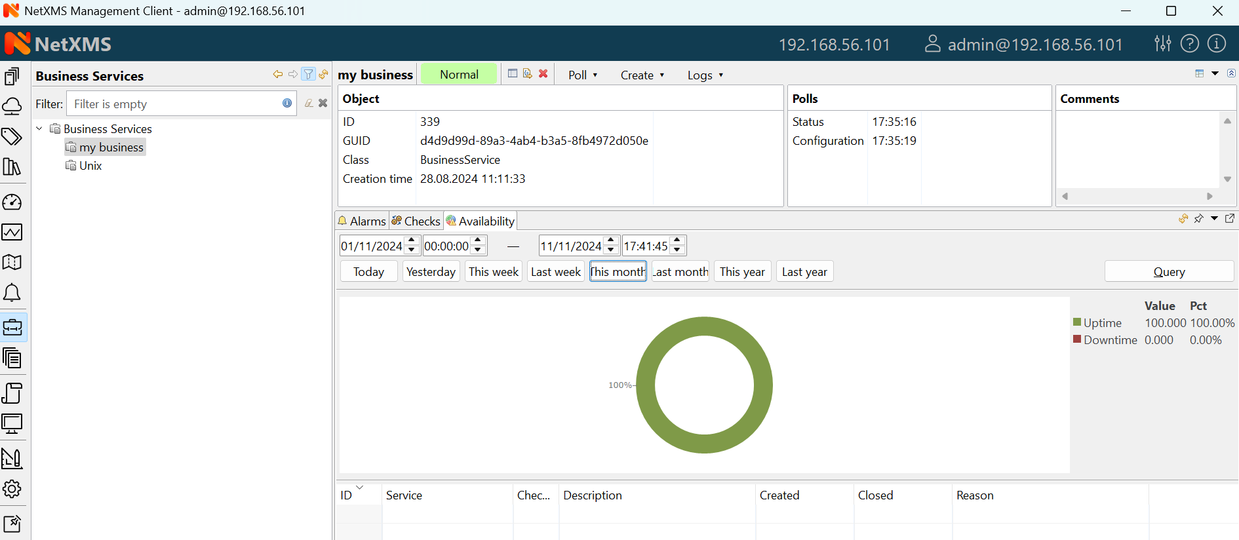Viewport: 1239px width, 540px height.
Task: Open the Dashboards perspective gauge icon
Action: click(x=12, y=202)
